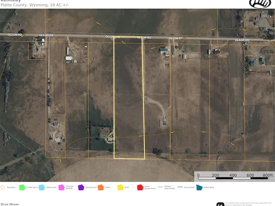Click the 'State Land' legend label

tap(51, 188)
